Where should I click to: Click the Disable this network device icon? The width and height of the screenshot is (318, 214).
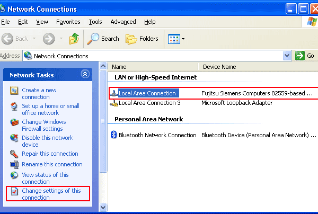click(14, 139)
